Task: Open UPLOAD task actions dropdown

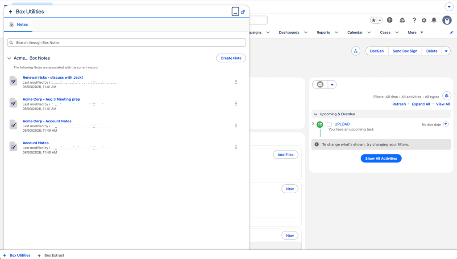Action: (446, 124)
